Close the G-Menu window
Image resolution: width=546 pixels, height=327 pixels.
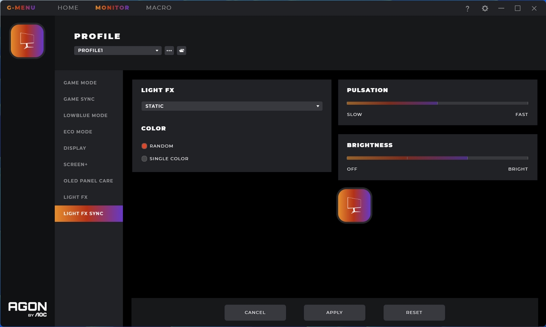534,9
